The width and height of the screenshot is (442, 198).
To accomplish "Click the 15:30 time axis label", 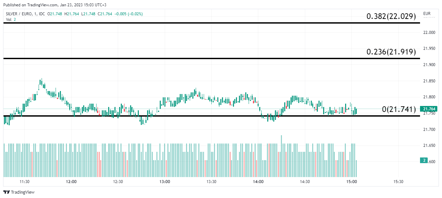I will coord(398,182).
